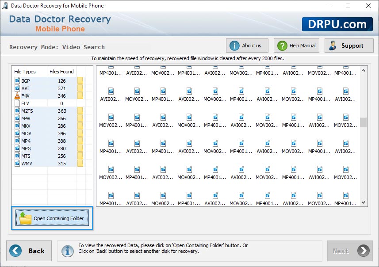The image size is (379, 267).
Task: Open the folder icon in the M4V row
Action: coord(80,118)
